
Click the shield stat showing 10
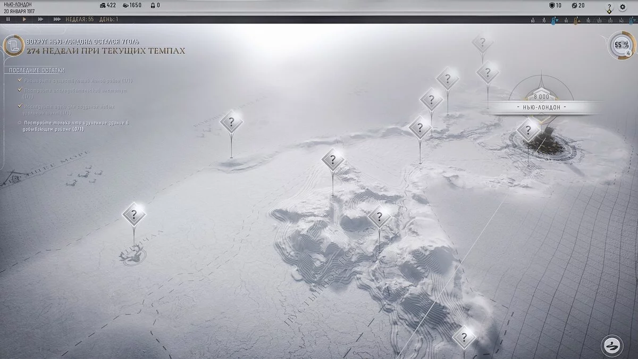(x=555, y=5)
